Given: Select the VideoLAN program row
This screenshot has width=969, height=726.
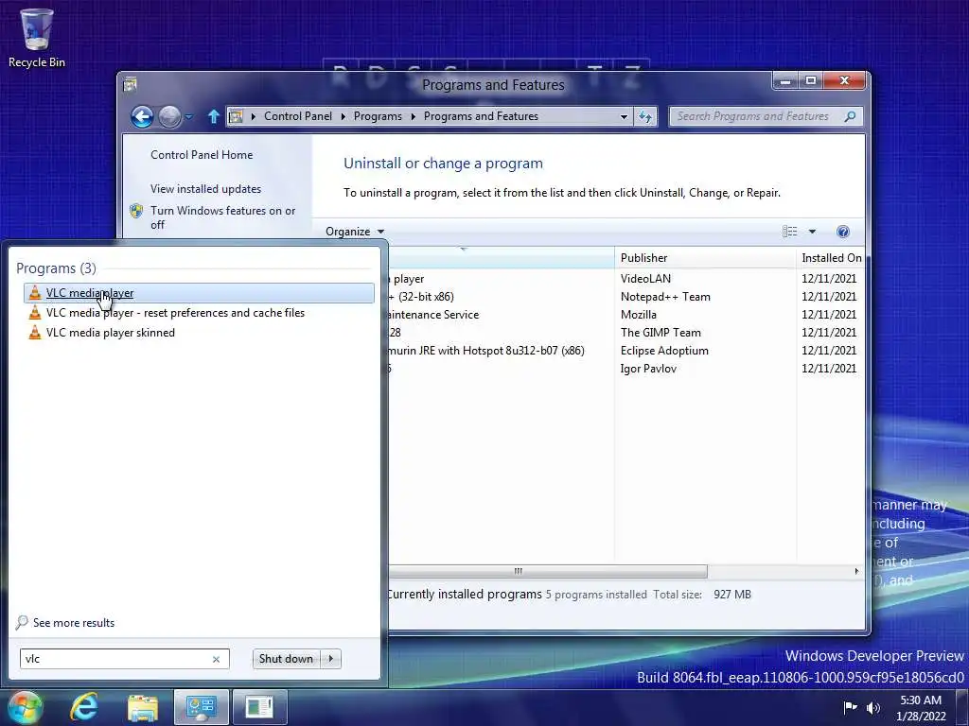Looking at the screenshot, I should click(625, 279).
